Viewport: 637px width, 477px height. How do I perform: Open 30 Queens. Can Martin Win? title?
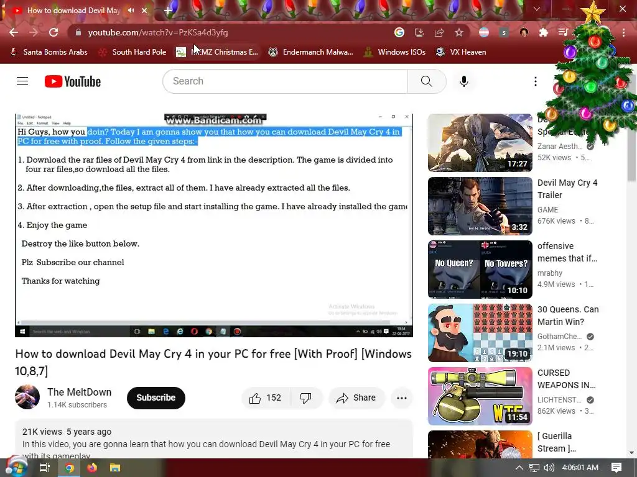(x=568, y=316)
